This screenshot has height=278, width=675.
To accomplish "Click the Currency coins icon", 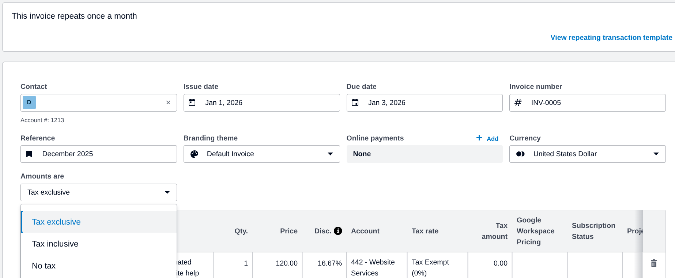I will coord(520,154).
